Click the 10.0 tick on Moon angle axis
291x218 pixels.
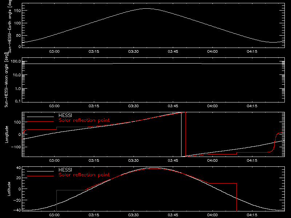tap(17, 75)
